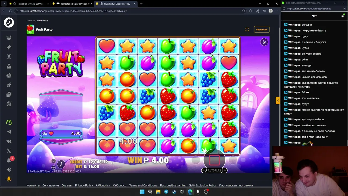The image size is (348, 196).
Task: Decrease the bet with minus button
Action: 196,160
